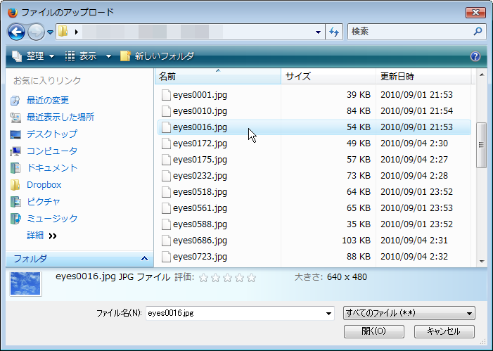Click the ミュージック sidebar icon
The width and height of the screenshot is (493, 351).
click(x=15, y=218)
